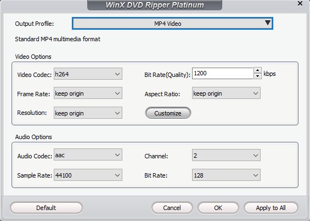Expand the Resolution dropdown

coord(88,113)
